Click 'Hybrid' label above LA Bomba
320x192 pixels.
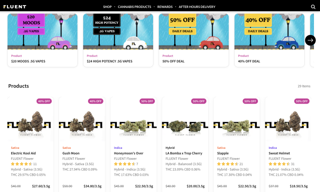(170, 148)
